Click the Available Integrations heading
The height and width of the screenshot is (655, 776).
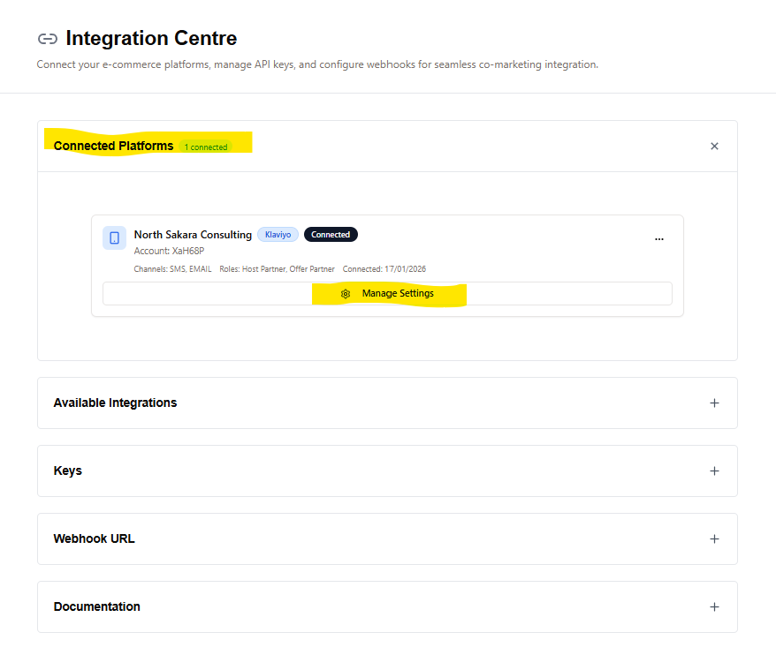[x=115, y=403]
